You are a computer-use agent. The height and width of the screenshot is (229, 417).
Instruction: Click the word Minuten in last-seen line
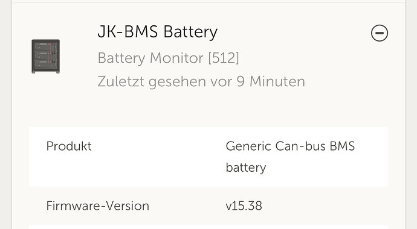(x=277, y=81)
